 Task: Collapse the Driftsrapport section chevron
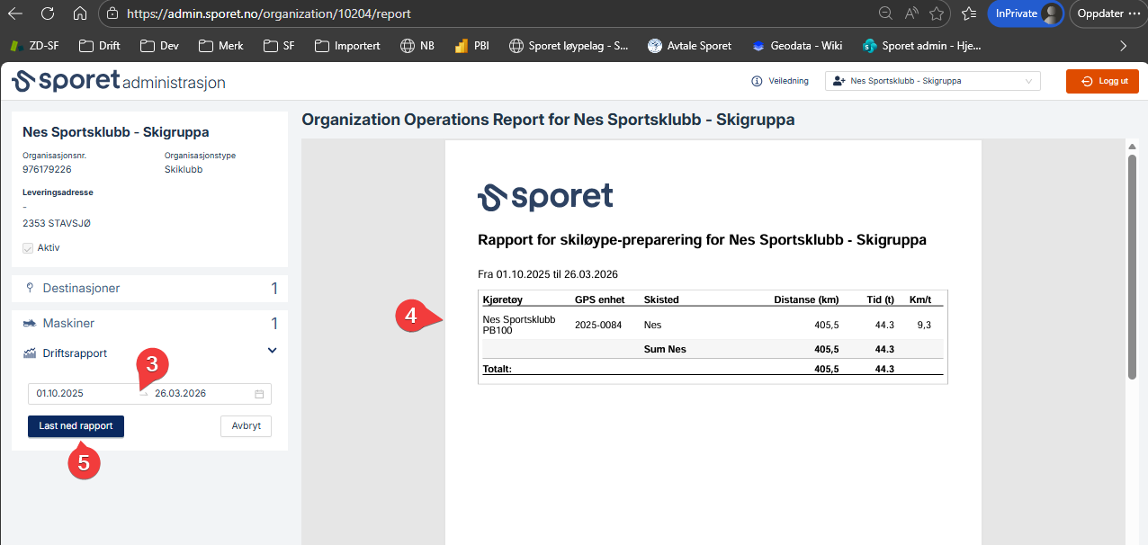273,351
